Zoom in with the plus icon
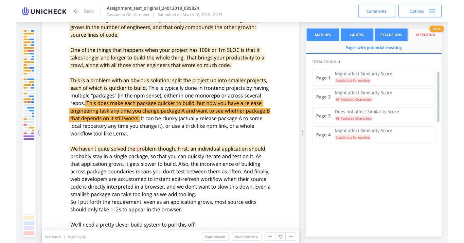The height and width of the screenshot is (243, 464). 270,237
